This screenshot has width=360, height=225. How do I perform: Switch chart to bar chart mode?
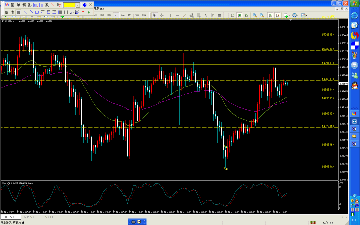coord(232,15)
